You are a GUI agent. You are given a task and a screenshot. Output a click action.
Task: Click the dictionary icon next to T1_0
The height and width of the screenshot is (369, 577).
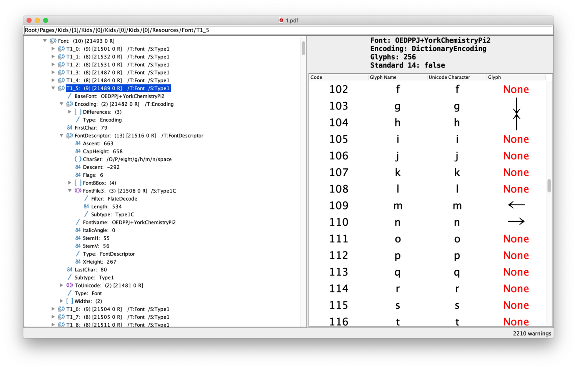(61, 49)
